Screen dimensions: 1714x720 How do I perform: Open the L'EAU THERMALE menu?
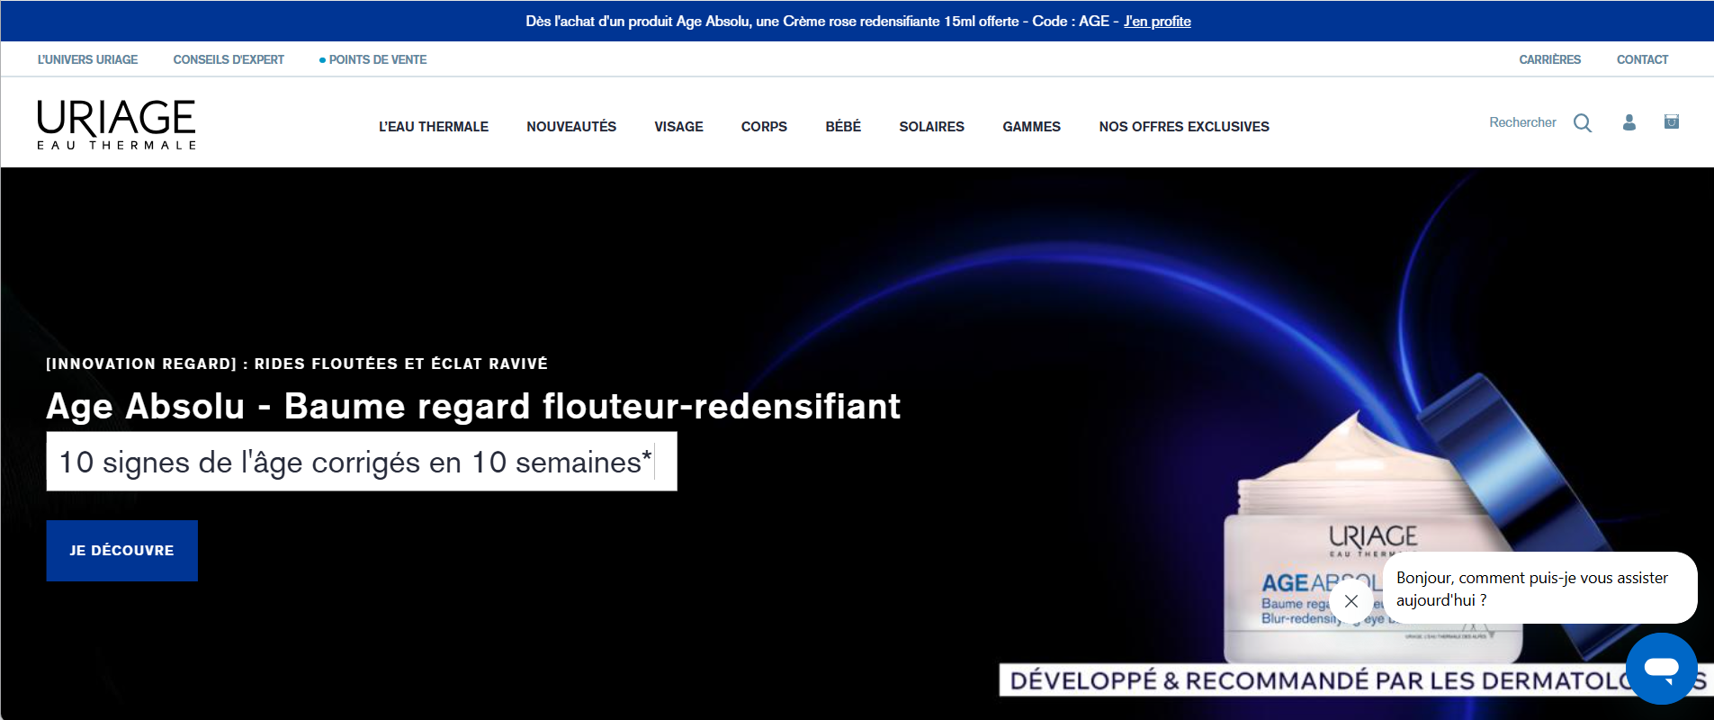[x=434, y=127]
